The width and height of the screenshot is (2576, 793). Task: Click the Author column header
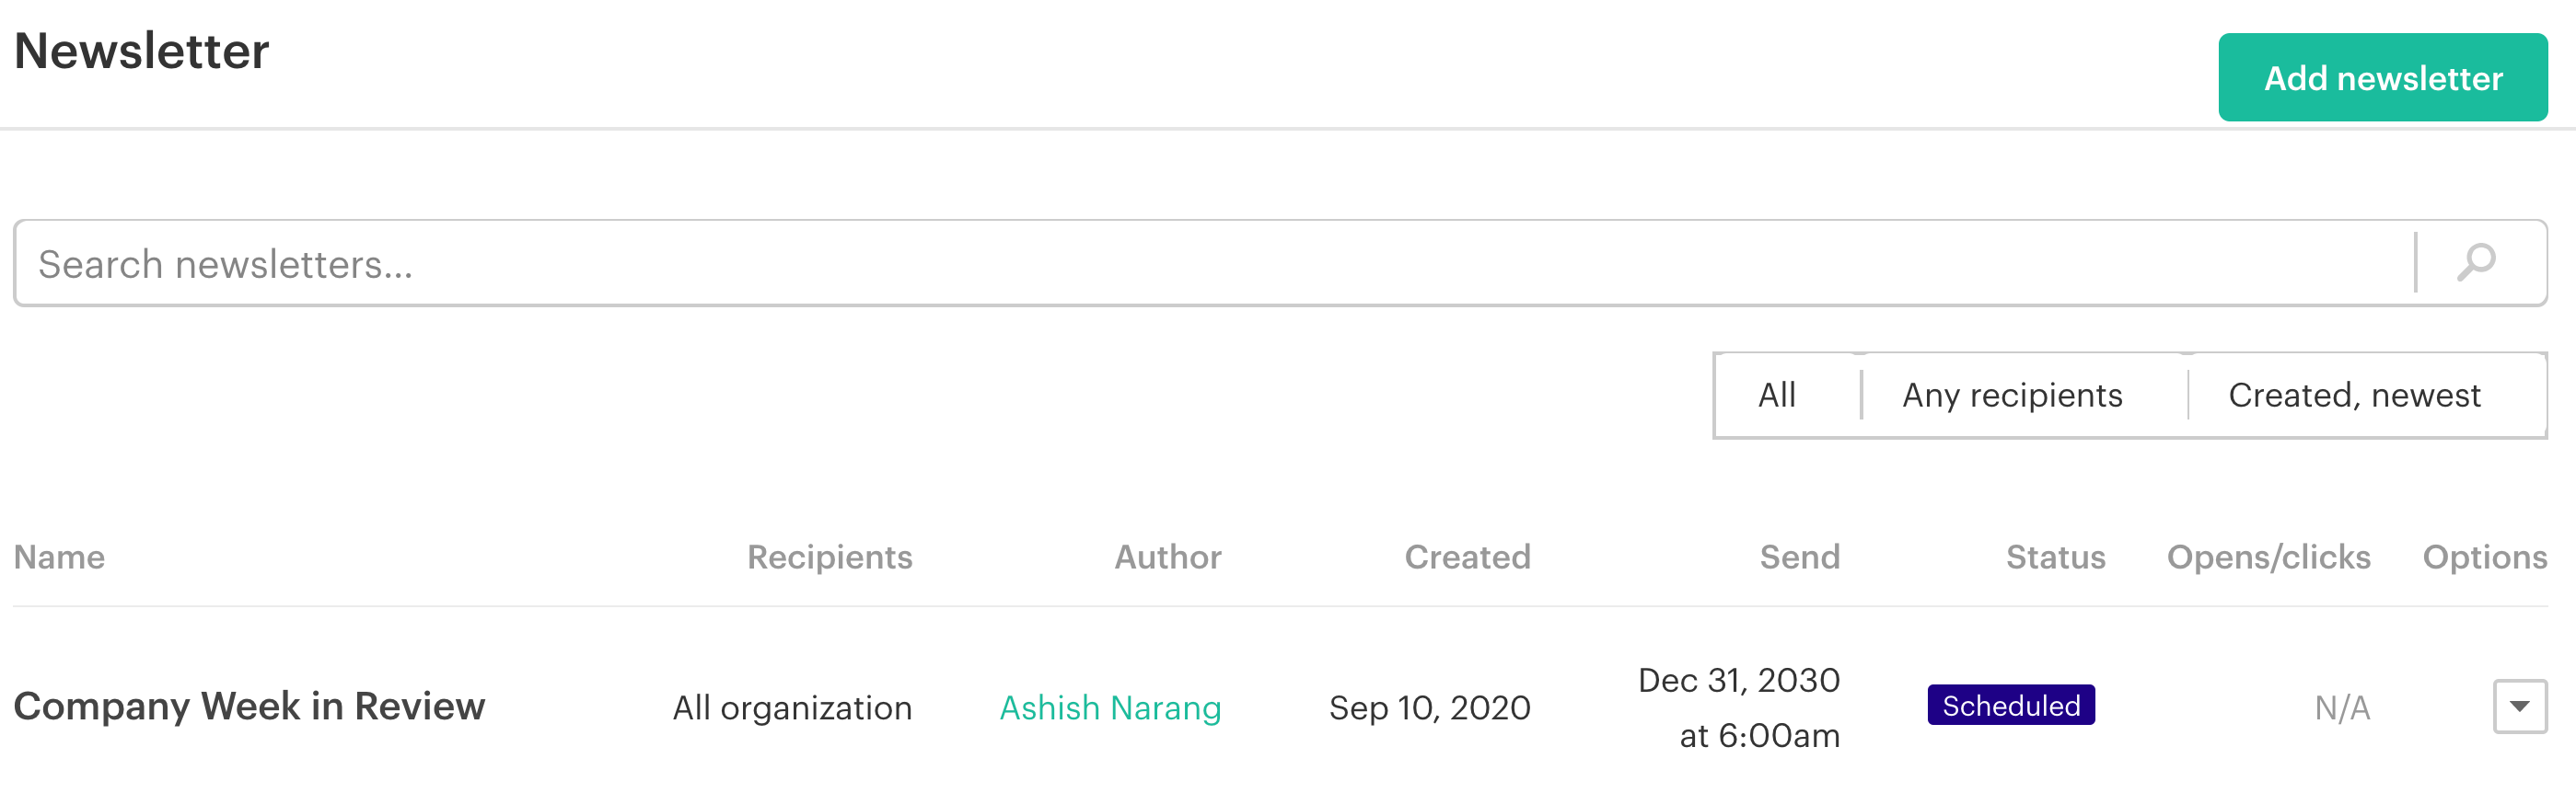click(1167, 557)
